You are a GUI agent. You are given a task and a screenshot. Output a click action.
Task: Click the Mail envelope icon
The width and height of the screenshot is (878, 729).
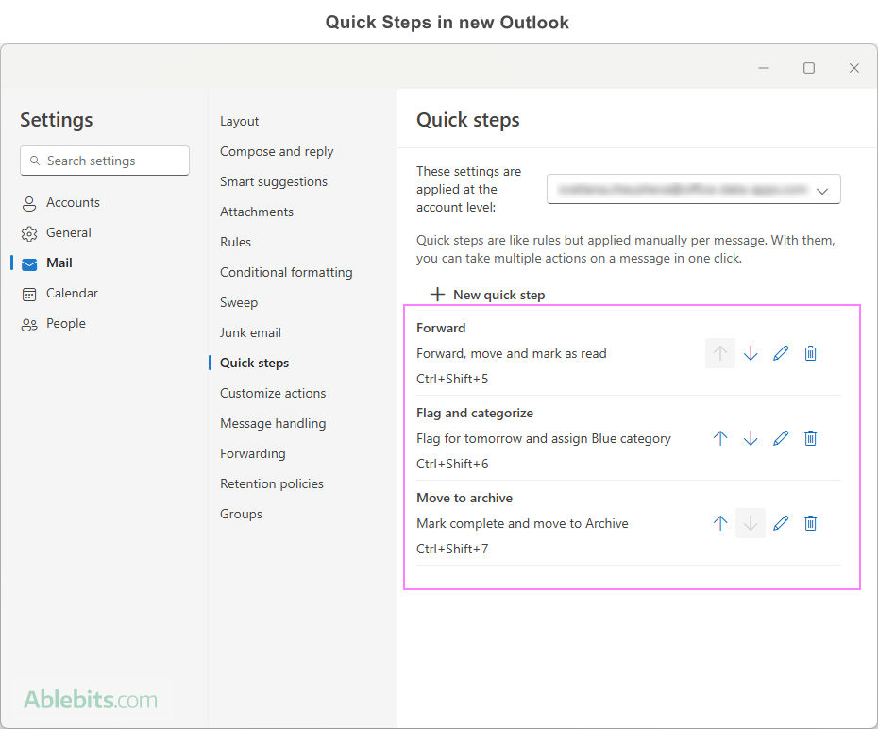(29, 263)
